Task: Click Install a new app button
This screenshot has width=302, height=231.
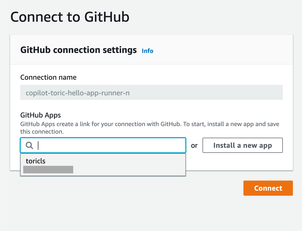Action: tap(242, 146)
